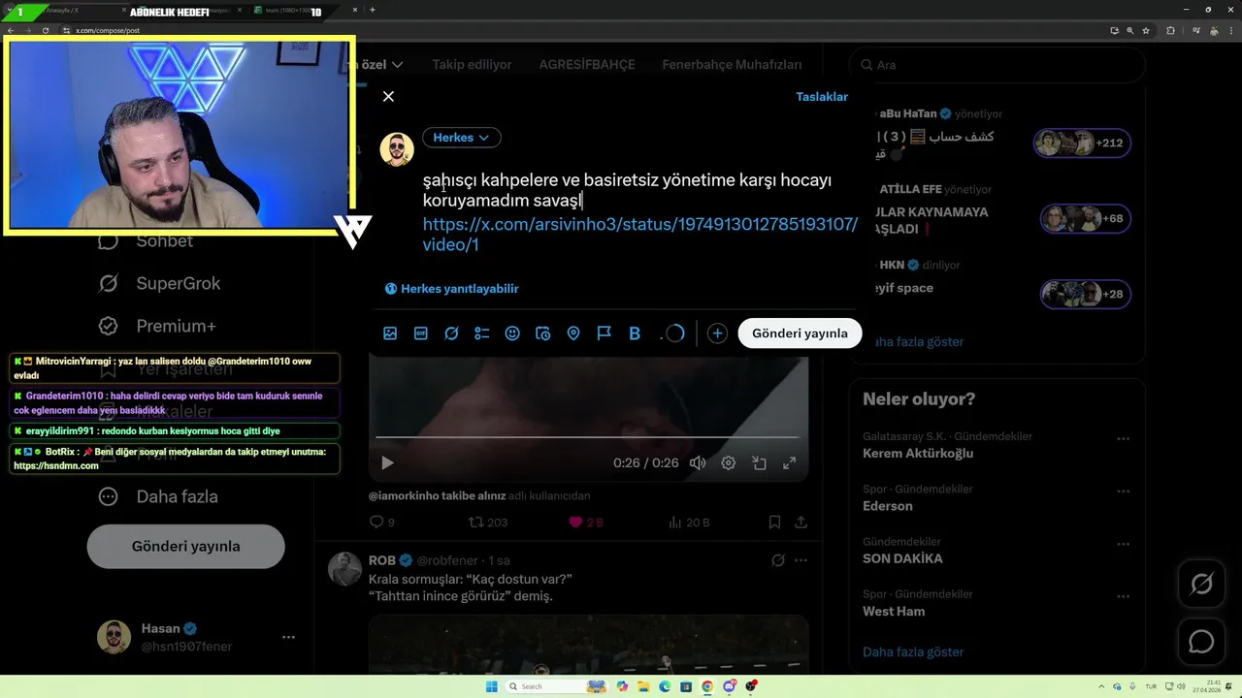Screen dimensions: 1242x698
Task: More options for West Ham trend
Action: pyautogui.click(x=1124, y=595)
